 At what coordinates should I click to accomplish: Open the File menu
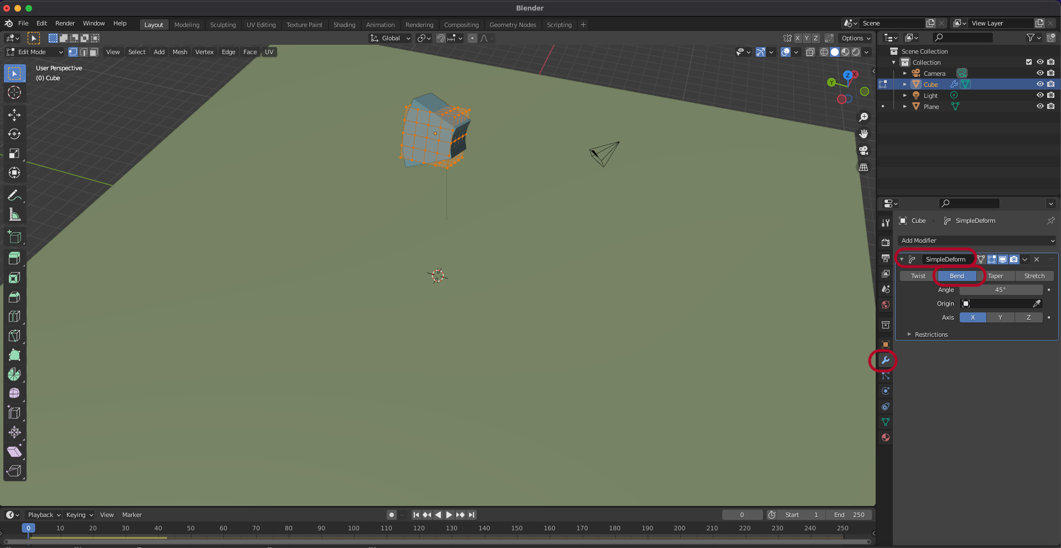point(23,23)
